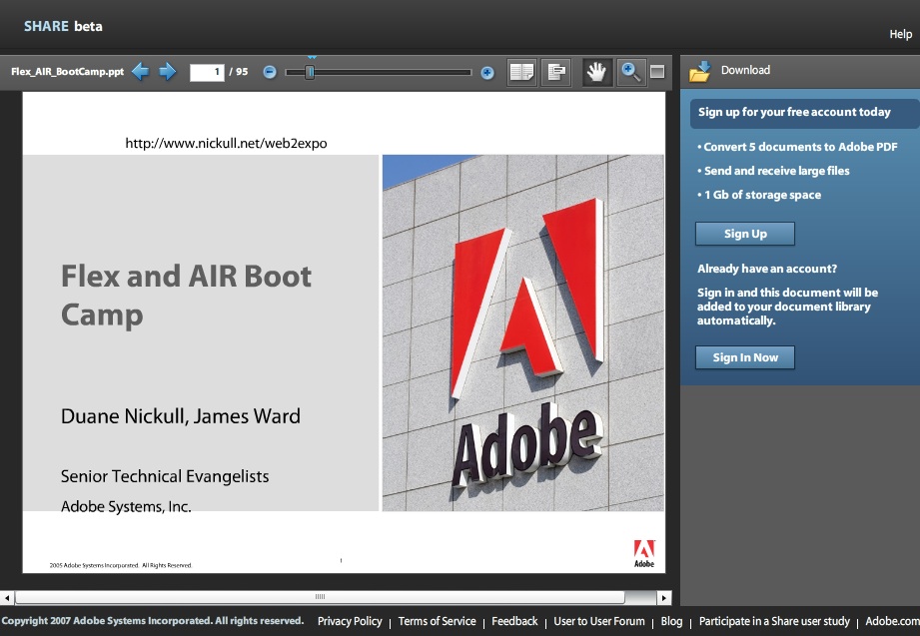Click the Adobe logo in the slide footer

click(643, 553)
